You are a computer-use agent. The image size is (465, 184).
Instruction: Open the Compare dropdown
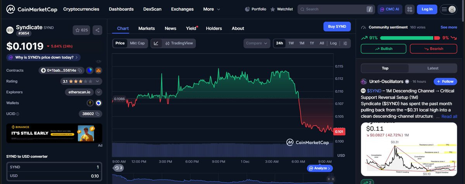[x=257, y=43]
